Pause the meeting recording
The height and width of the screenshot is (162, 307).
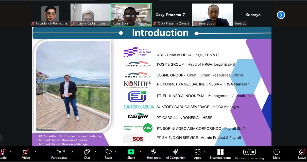coord(246,152)
